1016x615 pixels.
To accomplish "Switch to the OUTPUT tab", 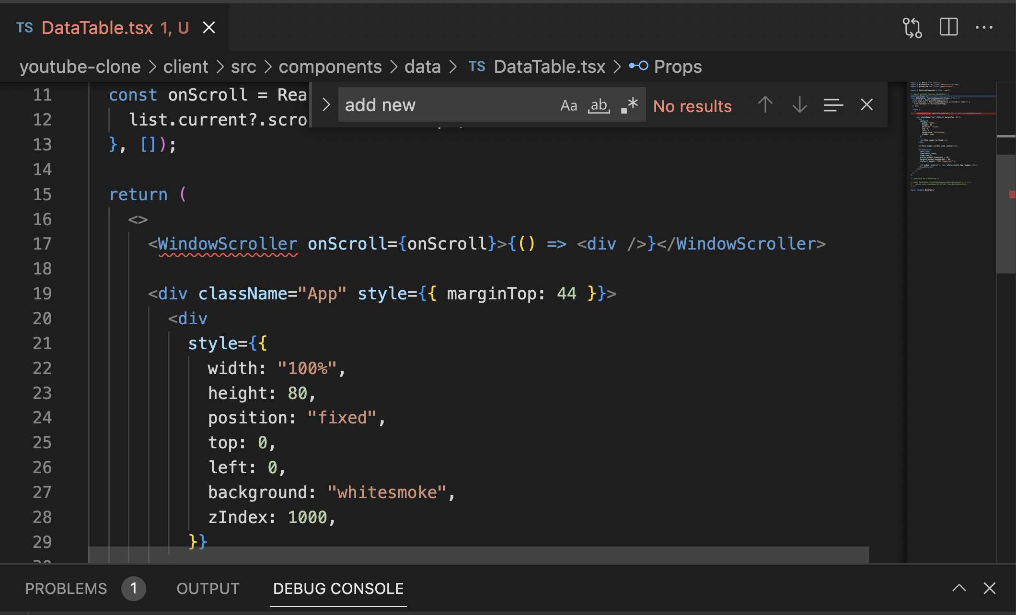I will pos(208,588).
